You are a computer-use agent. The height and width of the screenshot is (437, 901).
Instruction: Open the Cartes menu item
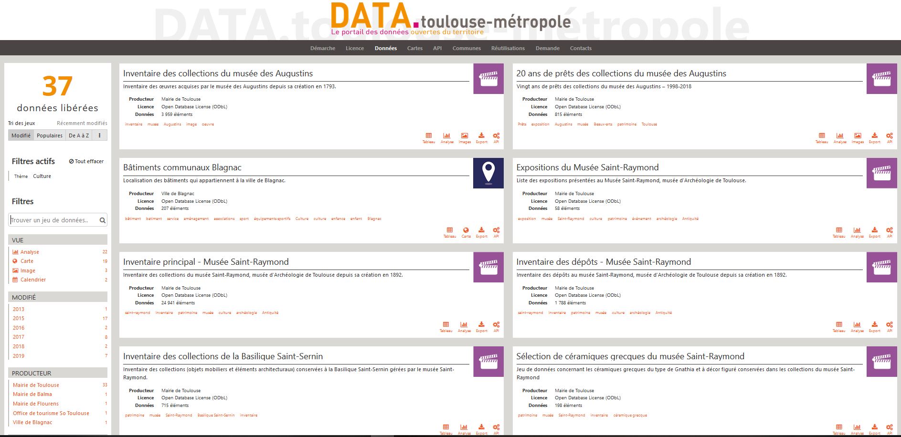point(414,48)
